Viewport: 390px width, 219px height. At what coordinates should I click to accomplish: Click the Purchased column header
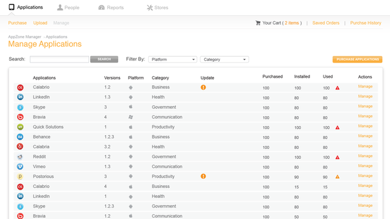coord(272,77)
